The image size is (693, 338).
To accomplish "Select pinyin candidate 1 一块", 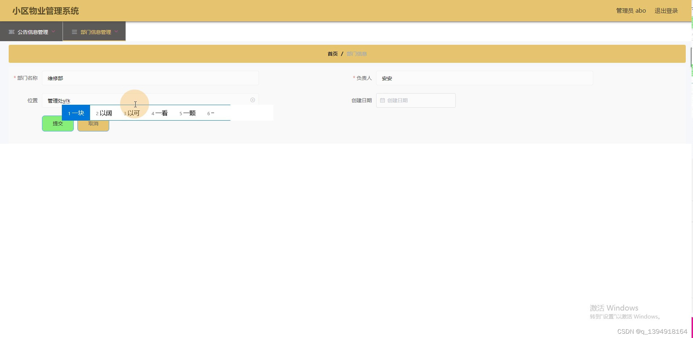I will click(76, 113).
